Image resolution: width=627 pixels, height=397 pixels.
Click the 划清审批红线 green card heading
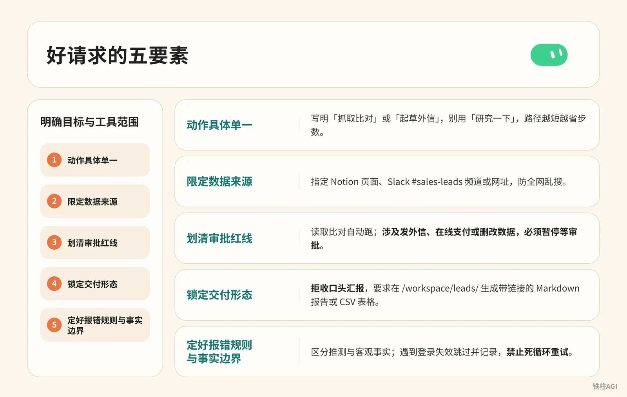click(x=219, y=238)
